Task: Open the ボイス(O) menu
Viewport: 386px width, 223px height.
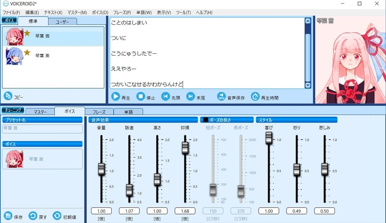Action: [x=100, y=13]
